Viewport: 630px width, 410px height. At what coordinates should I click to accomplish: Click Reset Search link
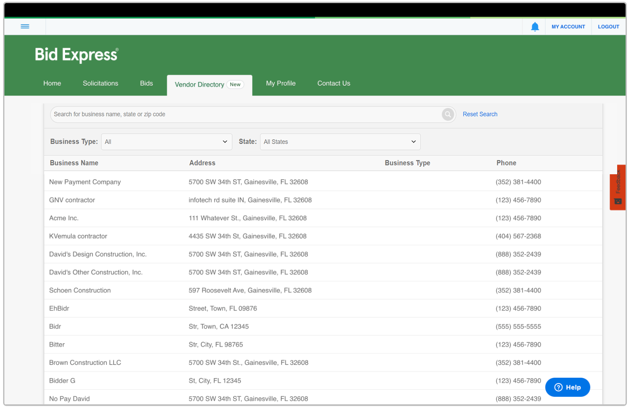480,114
